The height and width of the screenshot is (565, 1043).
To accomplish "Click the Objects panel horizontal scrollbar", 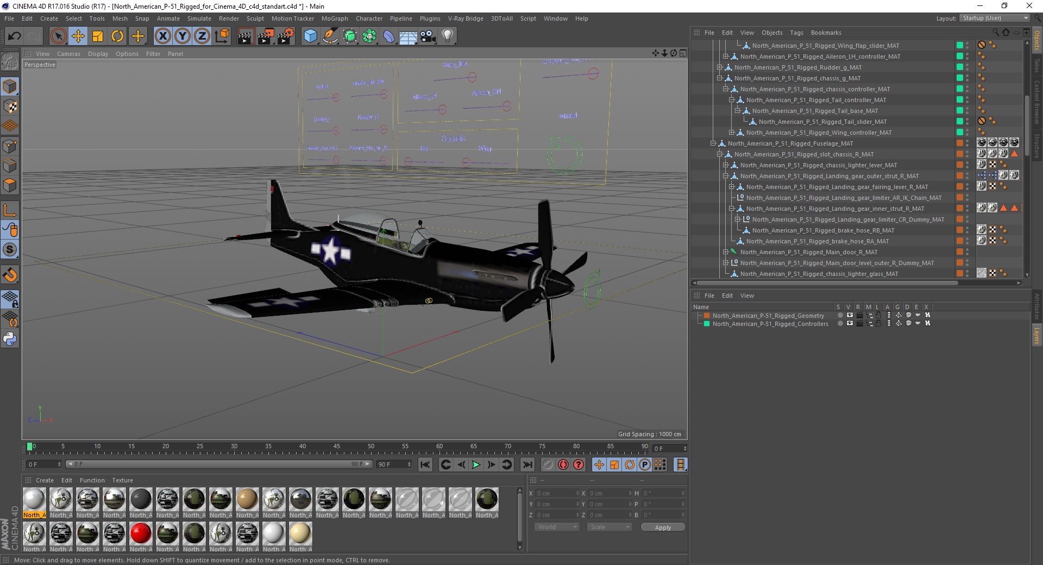I will pos(827,282).
